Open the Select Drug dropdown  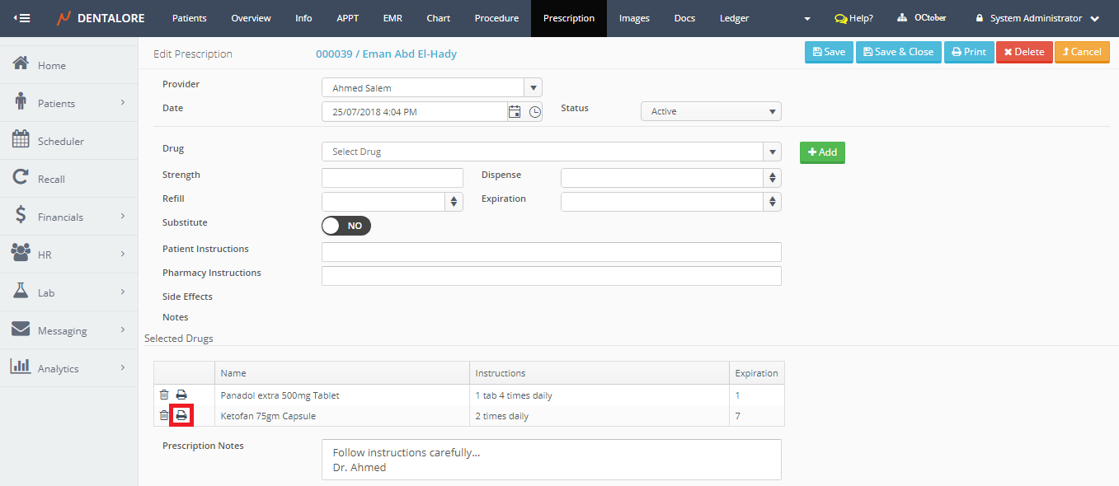pos(551,152)
